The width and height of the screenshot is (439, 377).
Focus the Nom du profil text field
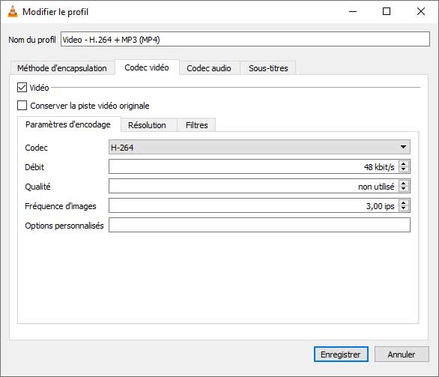point(245,39)
